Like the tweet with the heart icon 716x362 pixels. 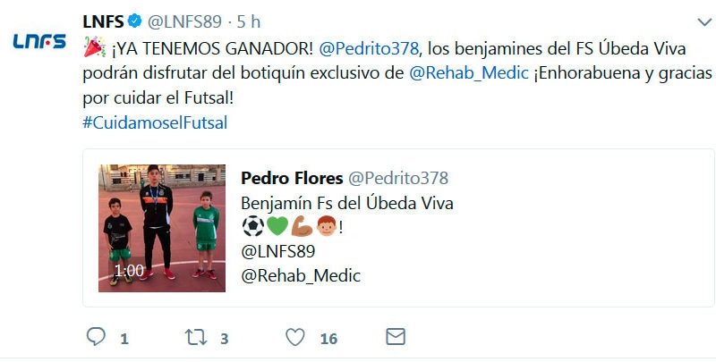tap(295, 337)
